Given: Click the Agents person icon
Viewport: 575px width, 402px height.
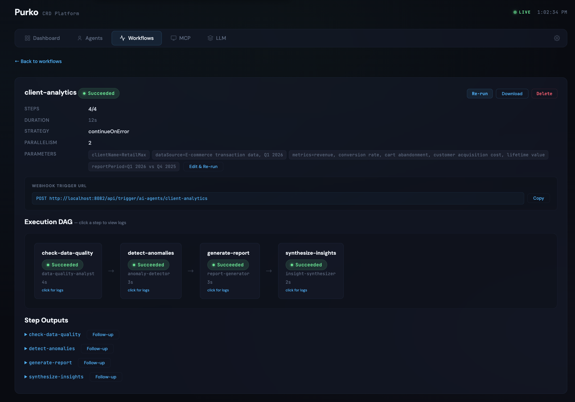Looking at the screenshot, I should (80, 38).
